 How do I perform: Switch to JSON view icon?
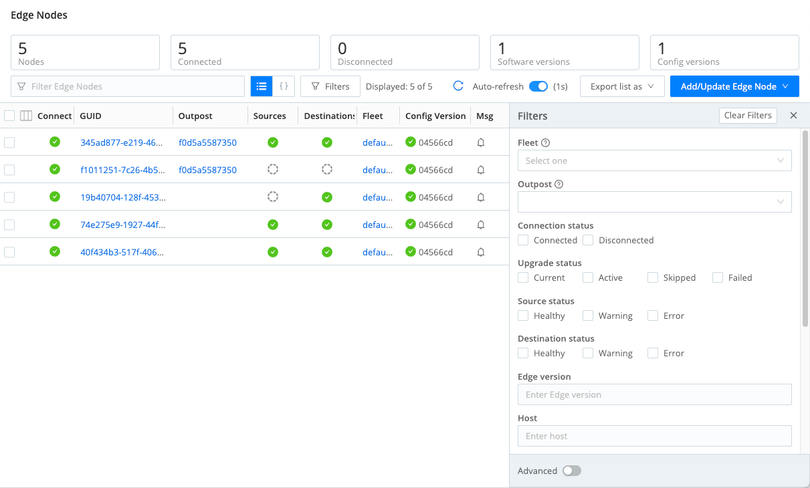(x=284, y=86)
